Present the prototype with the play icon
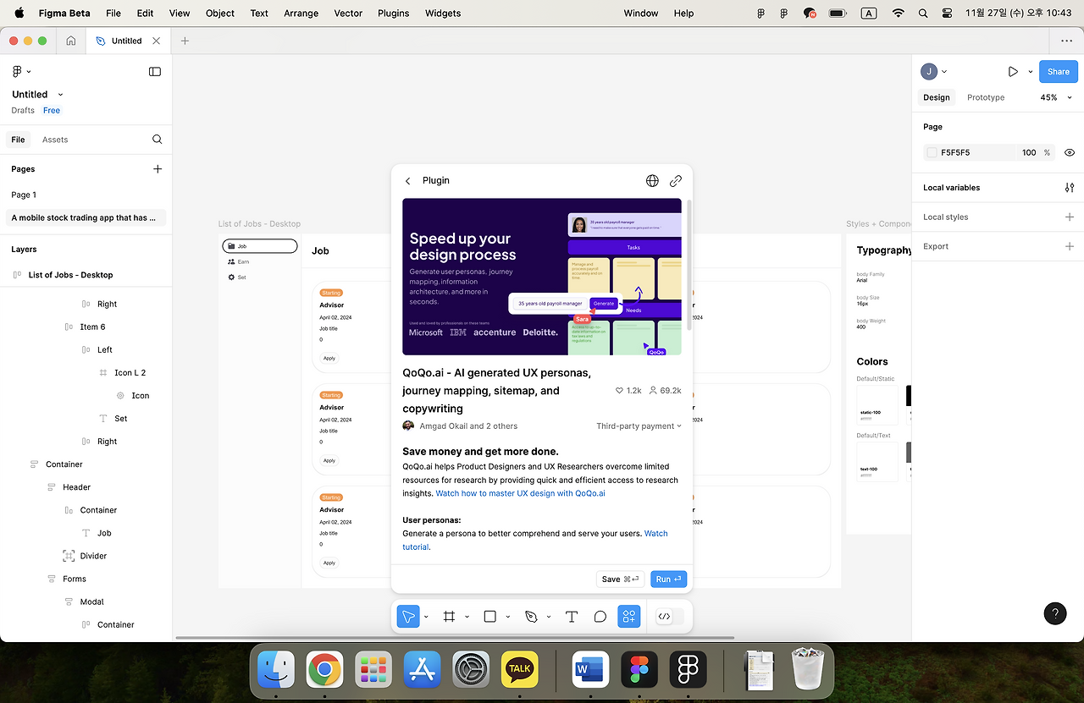The height and width of the screenshot is (703, 1084). [x=1013, y=72]
